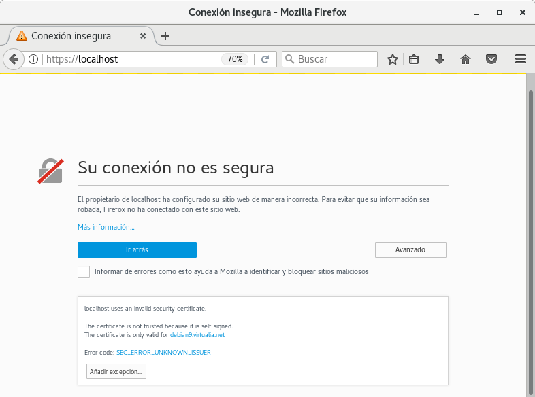
Task: Open a new tab with plus button
Action: click(x=165, y=36)
